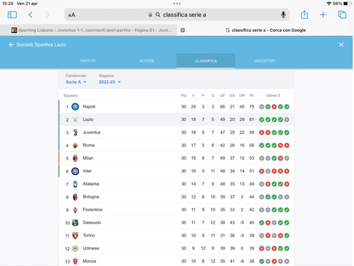Toggle the Safari sidebar icon

(12, 15)
